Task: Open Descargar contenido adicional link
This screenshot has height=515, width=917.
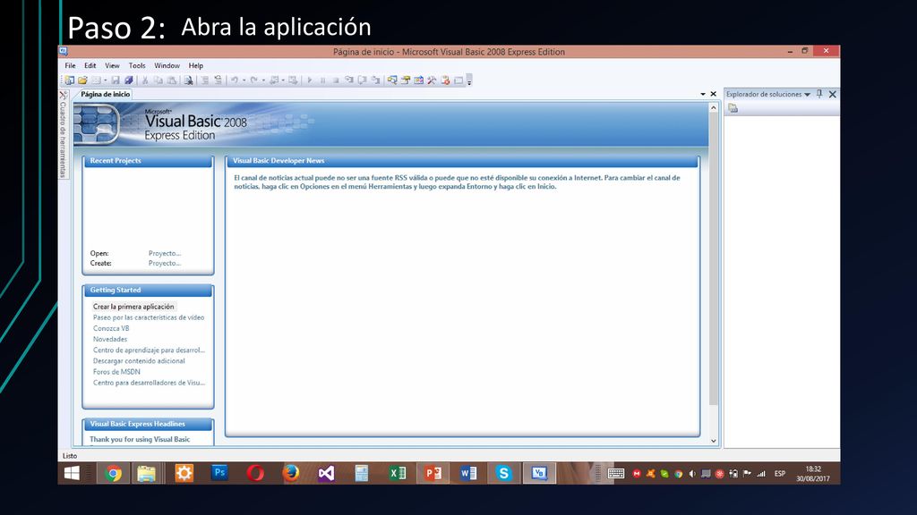Action: point(139,361)
